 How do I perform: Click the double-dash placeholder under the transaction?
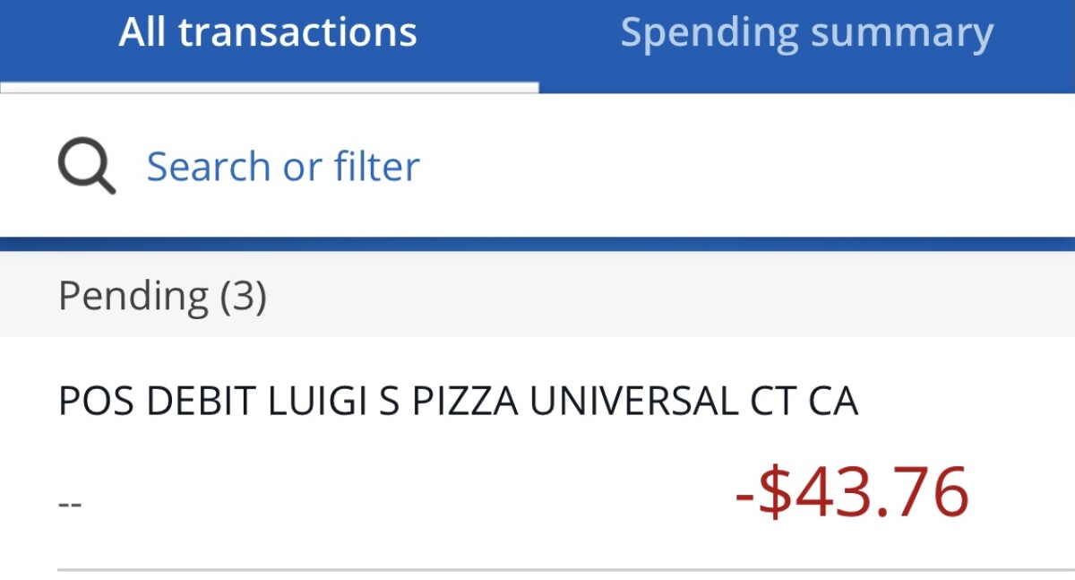[x=70, y=504]
